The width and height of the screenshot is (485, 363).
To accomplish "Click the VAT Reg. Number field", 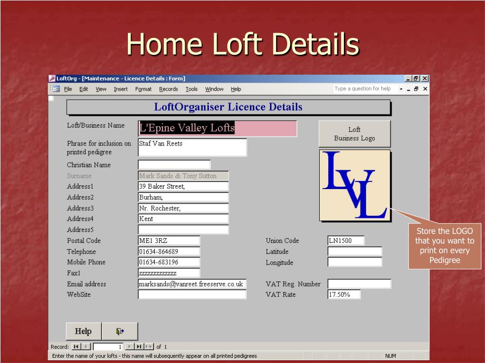I will pos(359,284).
